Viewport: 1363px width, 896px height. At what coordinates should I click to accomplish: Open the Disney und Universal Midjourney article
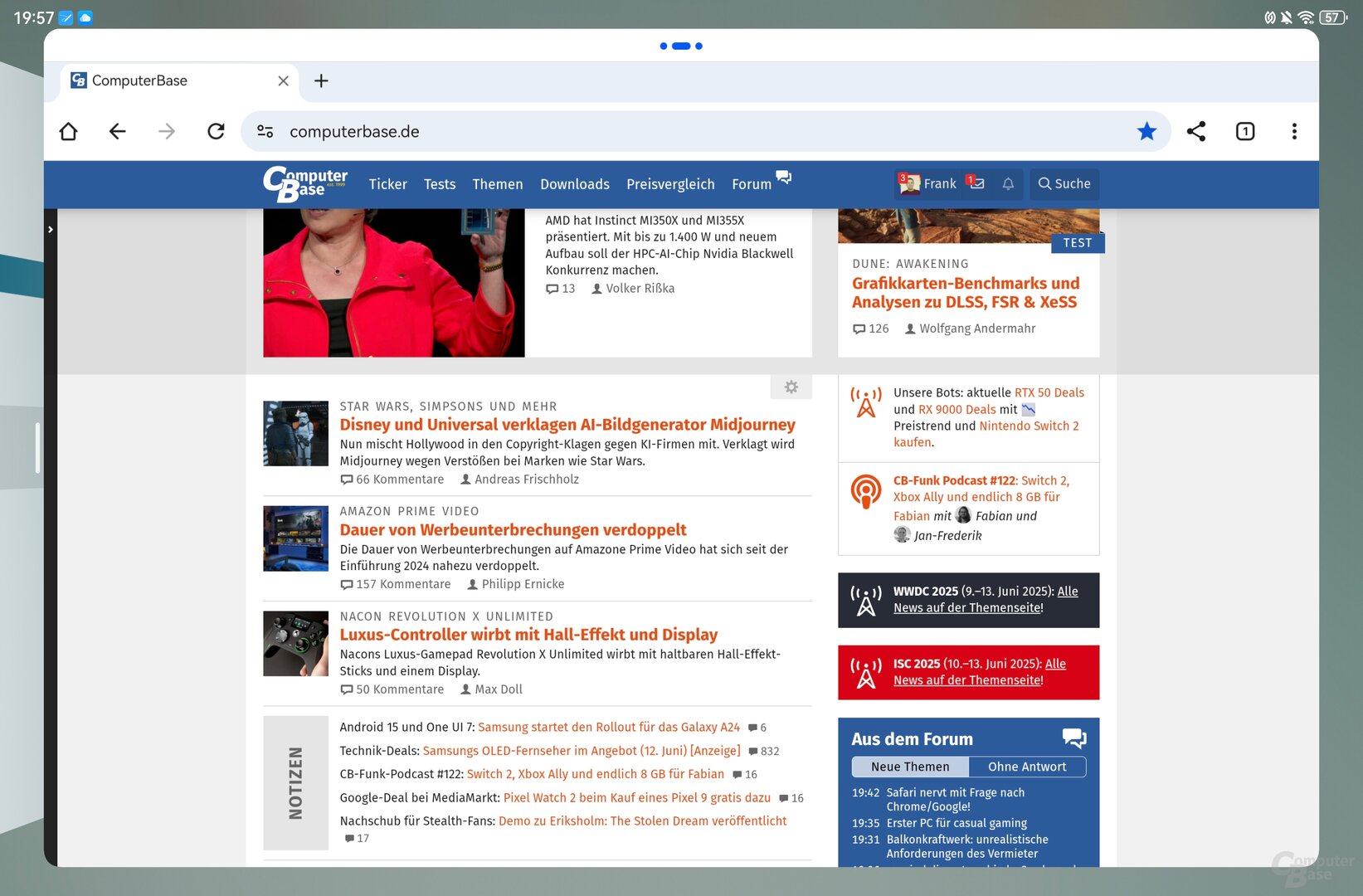567,425
